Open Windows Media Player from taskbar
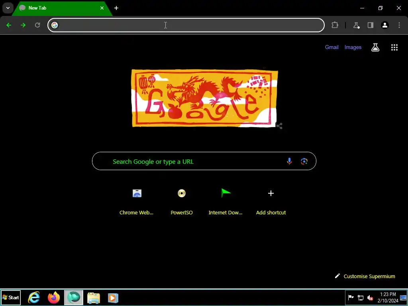Viewport: 408px width, 306px height. click(x=113, y=298)
